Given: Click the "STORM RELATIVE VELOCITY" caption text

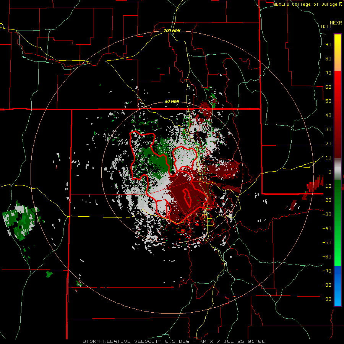Looking at the screenshot, I should (x=122, y=341).
